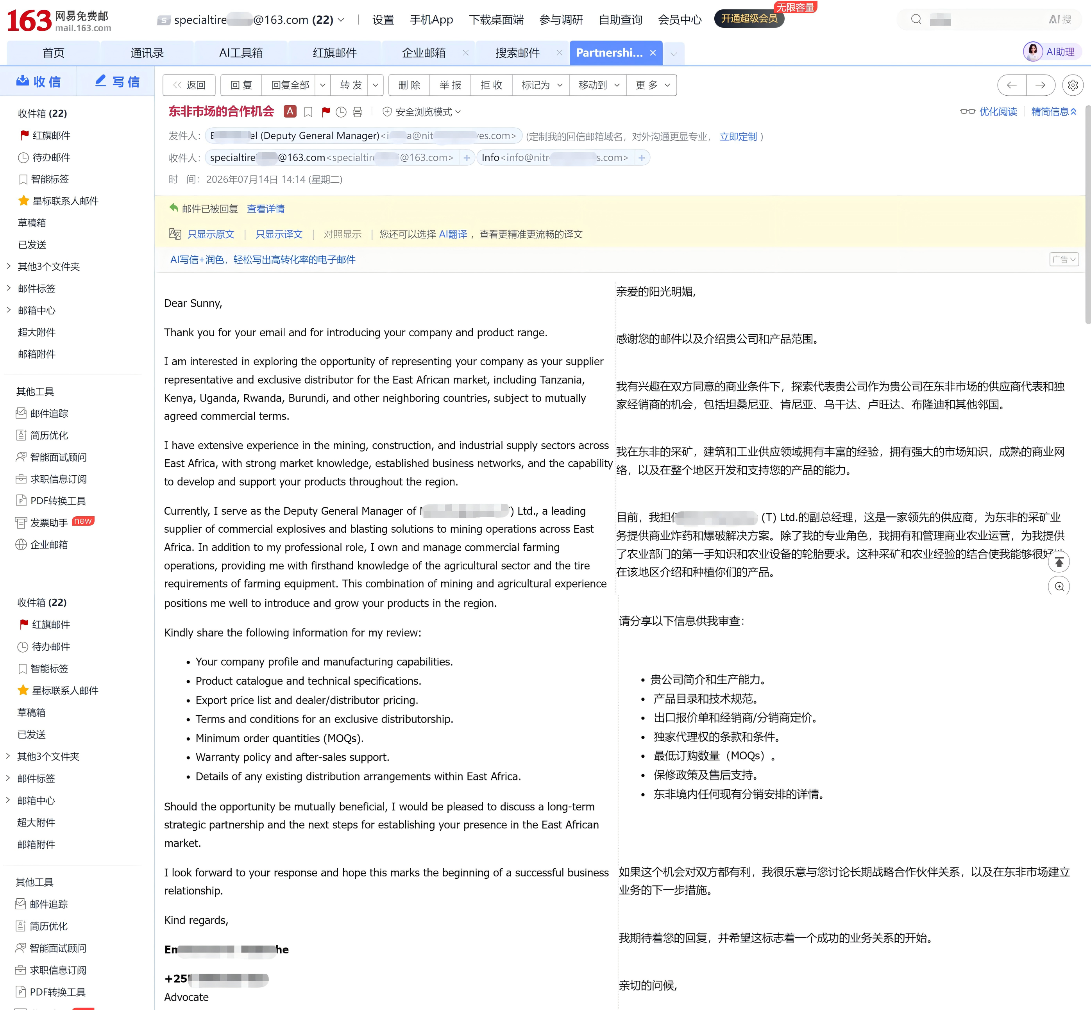Add Info recipient contact with plus icon
1091x1010 pixels.
point(642,158)
